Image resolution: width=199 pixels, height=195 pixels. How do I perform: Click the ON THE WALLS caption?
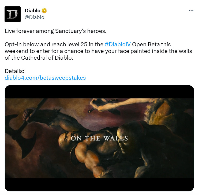[99, 138]
